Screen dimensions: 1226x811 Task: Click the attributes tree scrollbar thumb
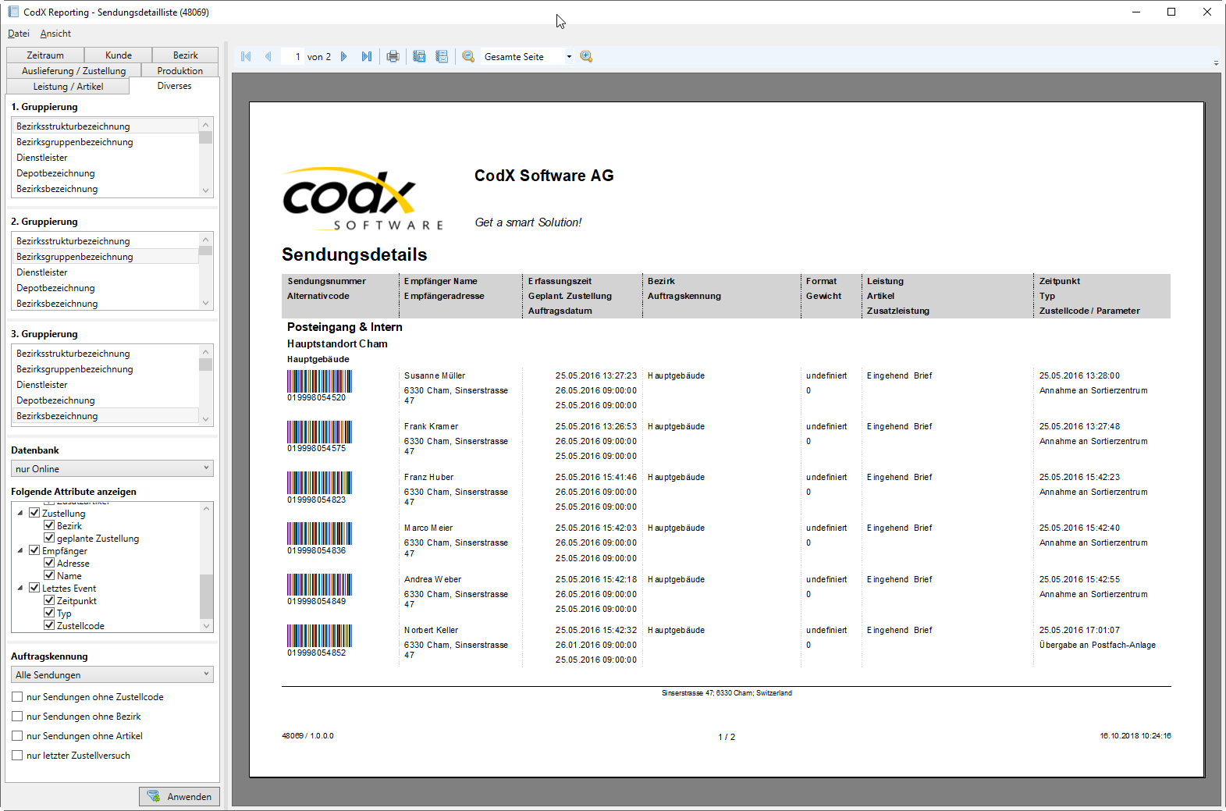point(206,596)
